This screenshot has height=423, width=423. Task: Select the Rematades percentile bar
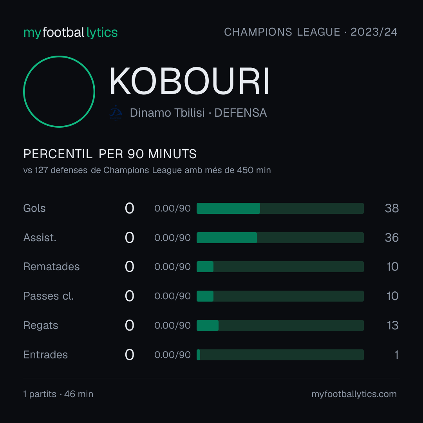[x=280, y=267]
